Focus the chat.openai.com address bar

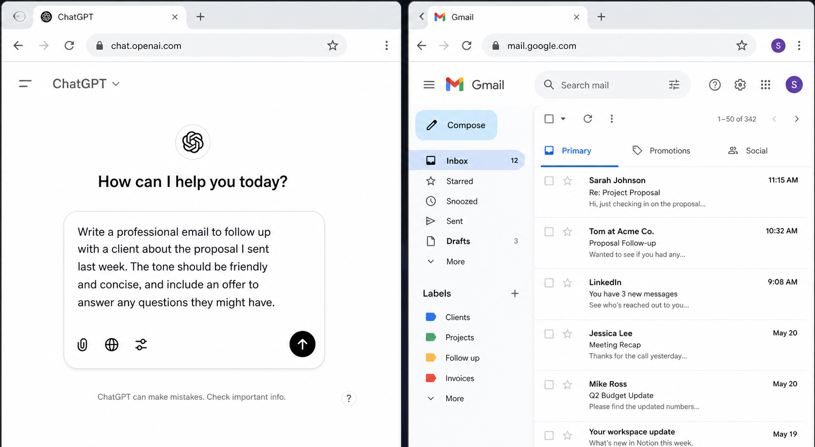pos(217,46)
